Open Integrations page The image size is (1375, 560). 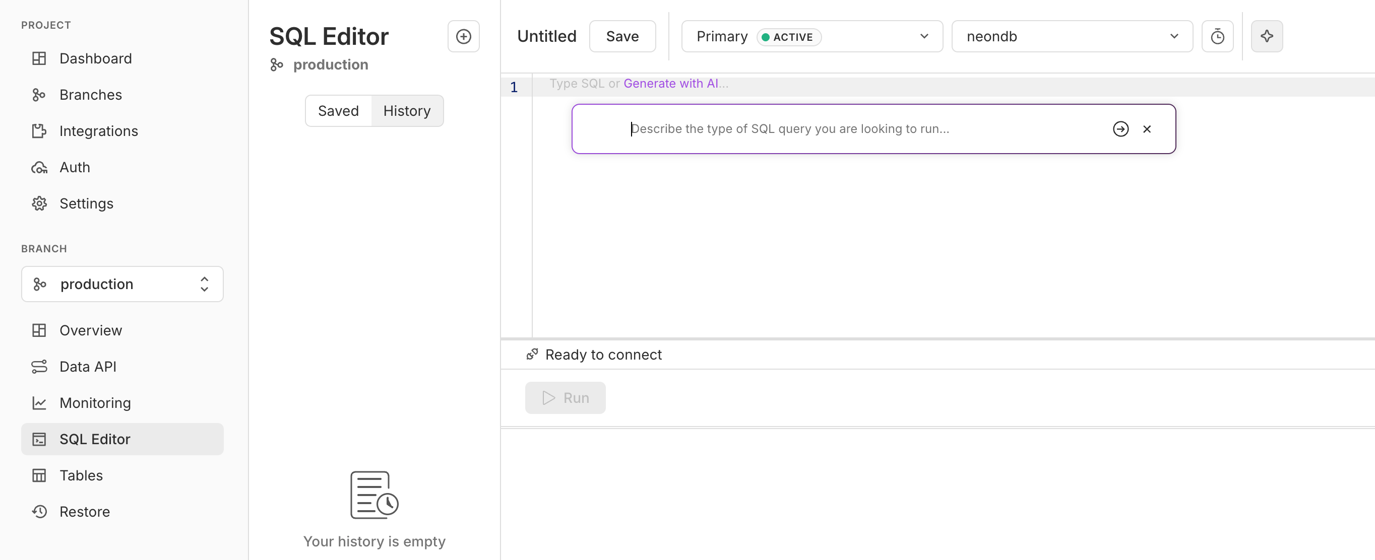pos(99,130)
